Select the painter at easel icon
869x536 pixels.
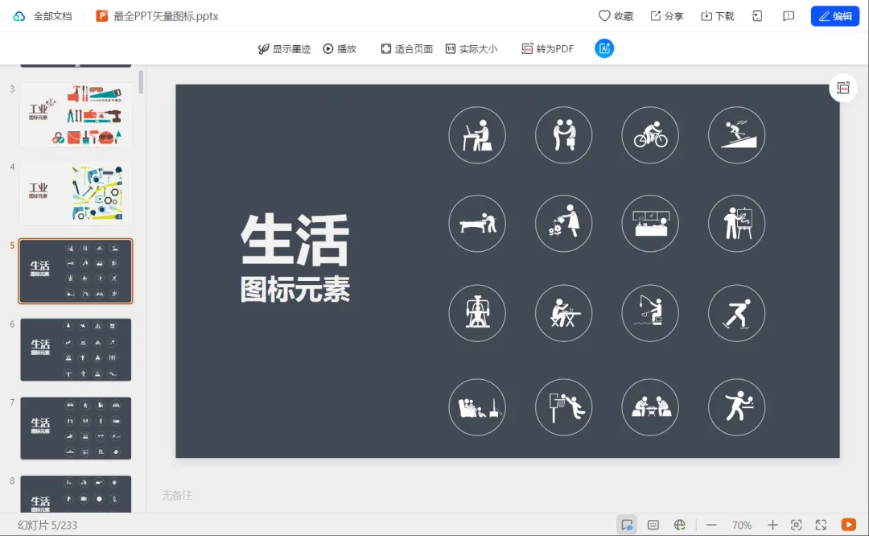click(x=736, y=224)
